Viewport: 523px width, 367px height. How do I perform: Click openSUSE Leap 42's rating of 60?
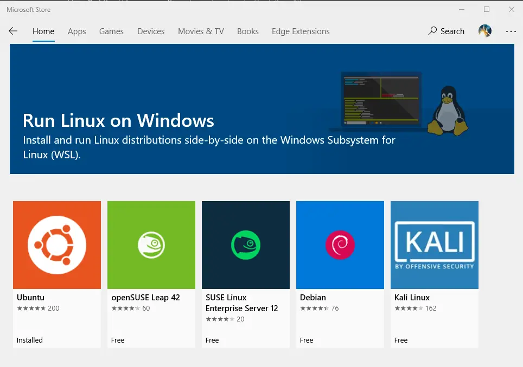[x=131, y=308]
